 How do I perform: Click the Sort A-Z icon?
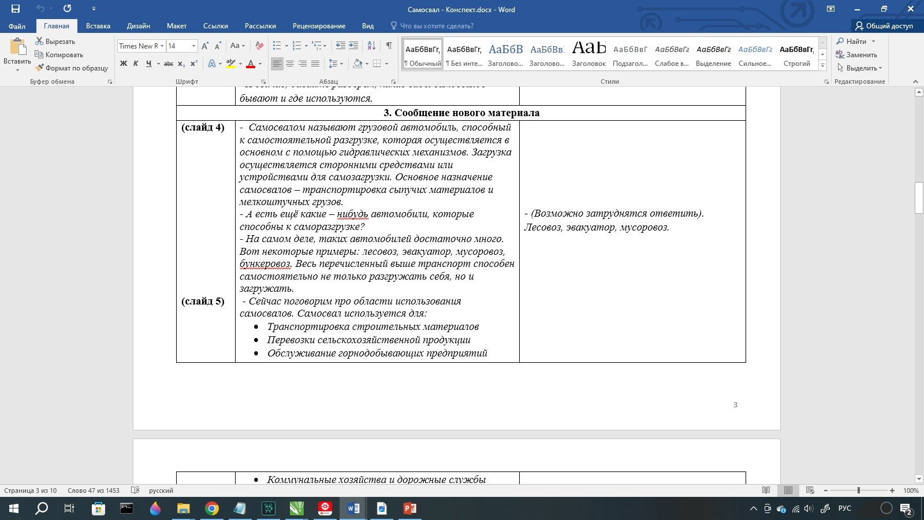(x=371, y=46)
